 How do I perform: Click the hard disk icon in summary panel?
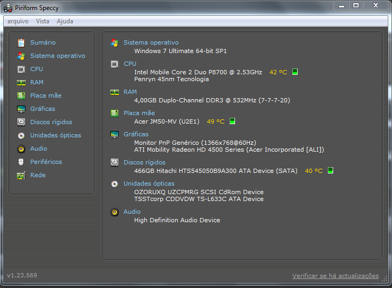click(x=115, y=162)
